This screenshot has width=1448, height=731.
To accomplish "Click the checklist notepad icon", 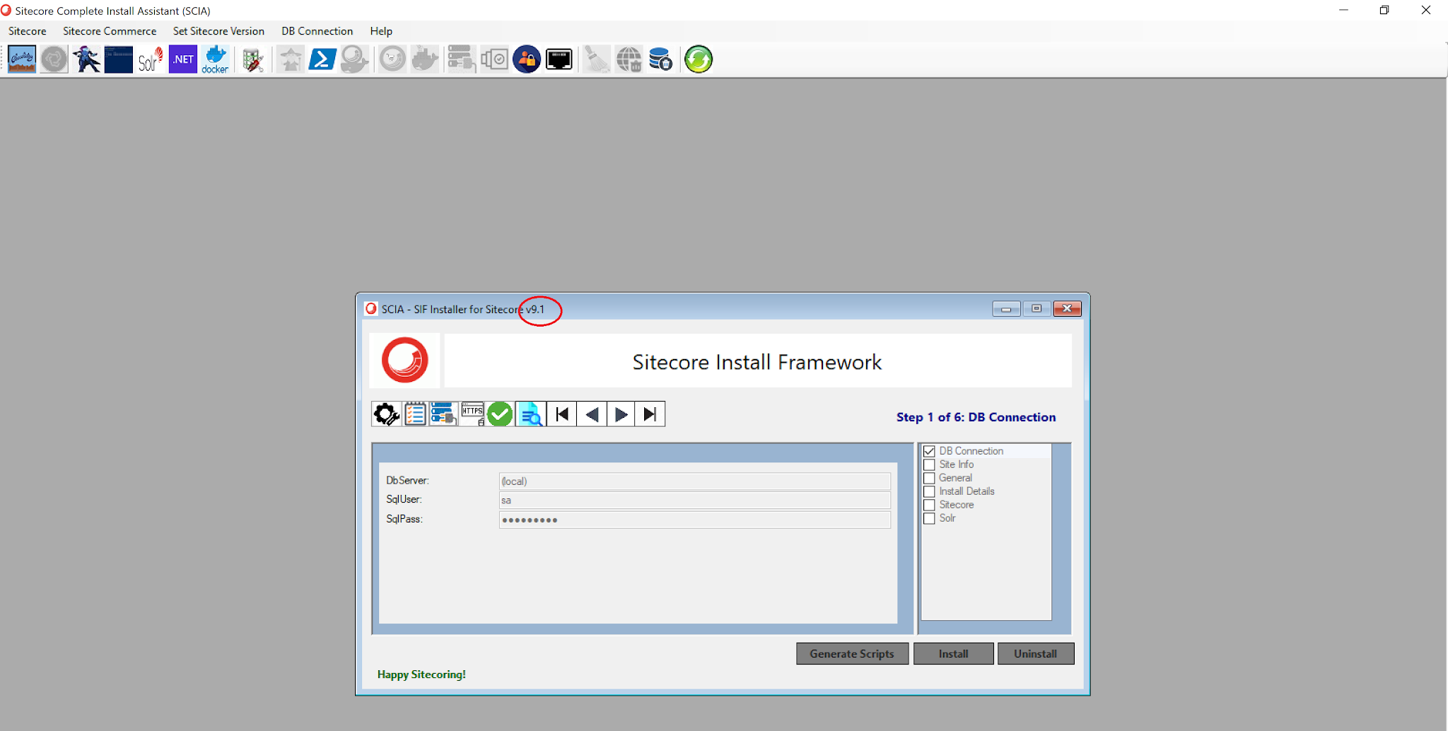I will point(415,414).
